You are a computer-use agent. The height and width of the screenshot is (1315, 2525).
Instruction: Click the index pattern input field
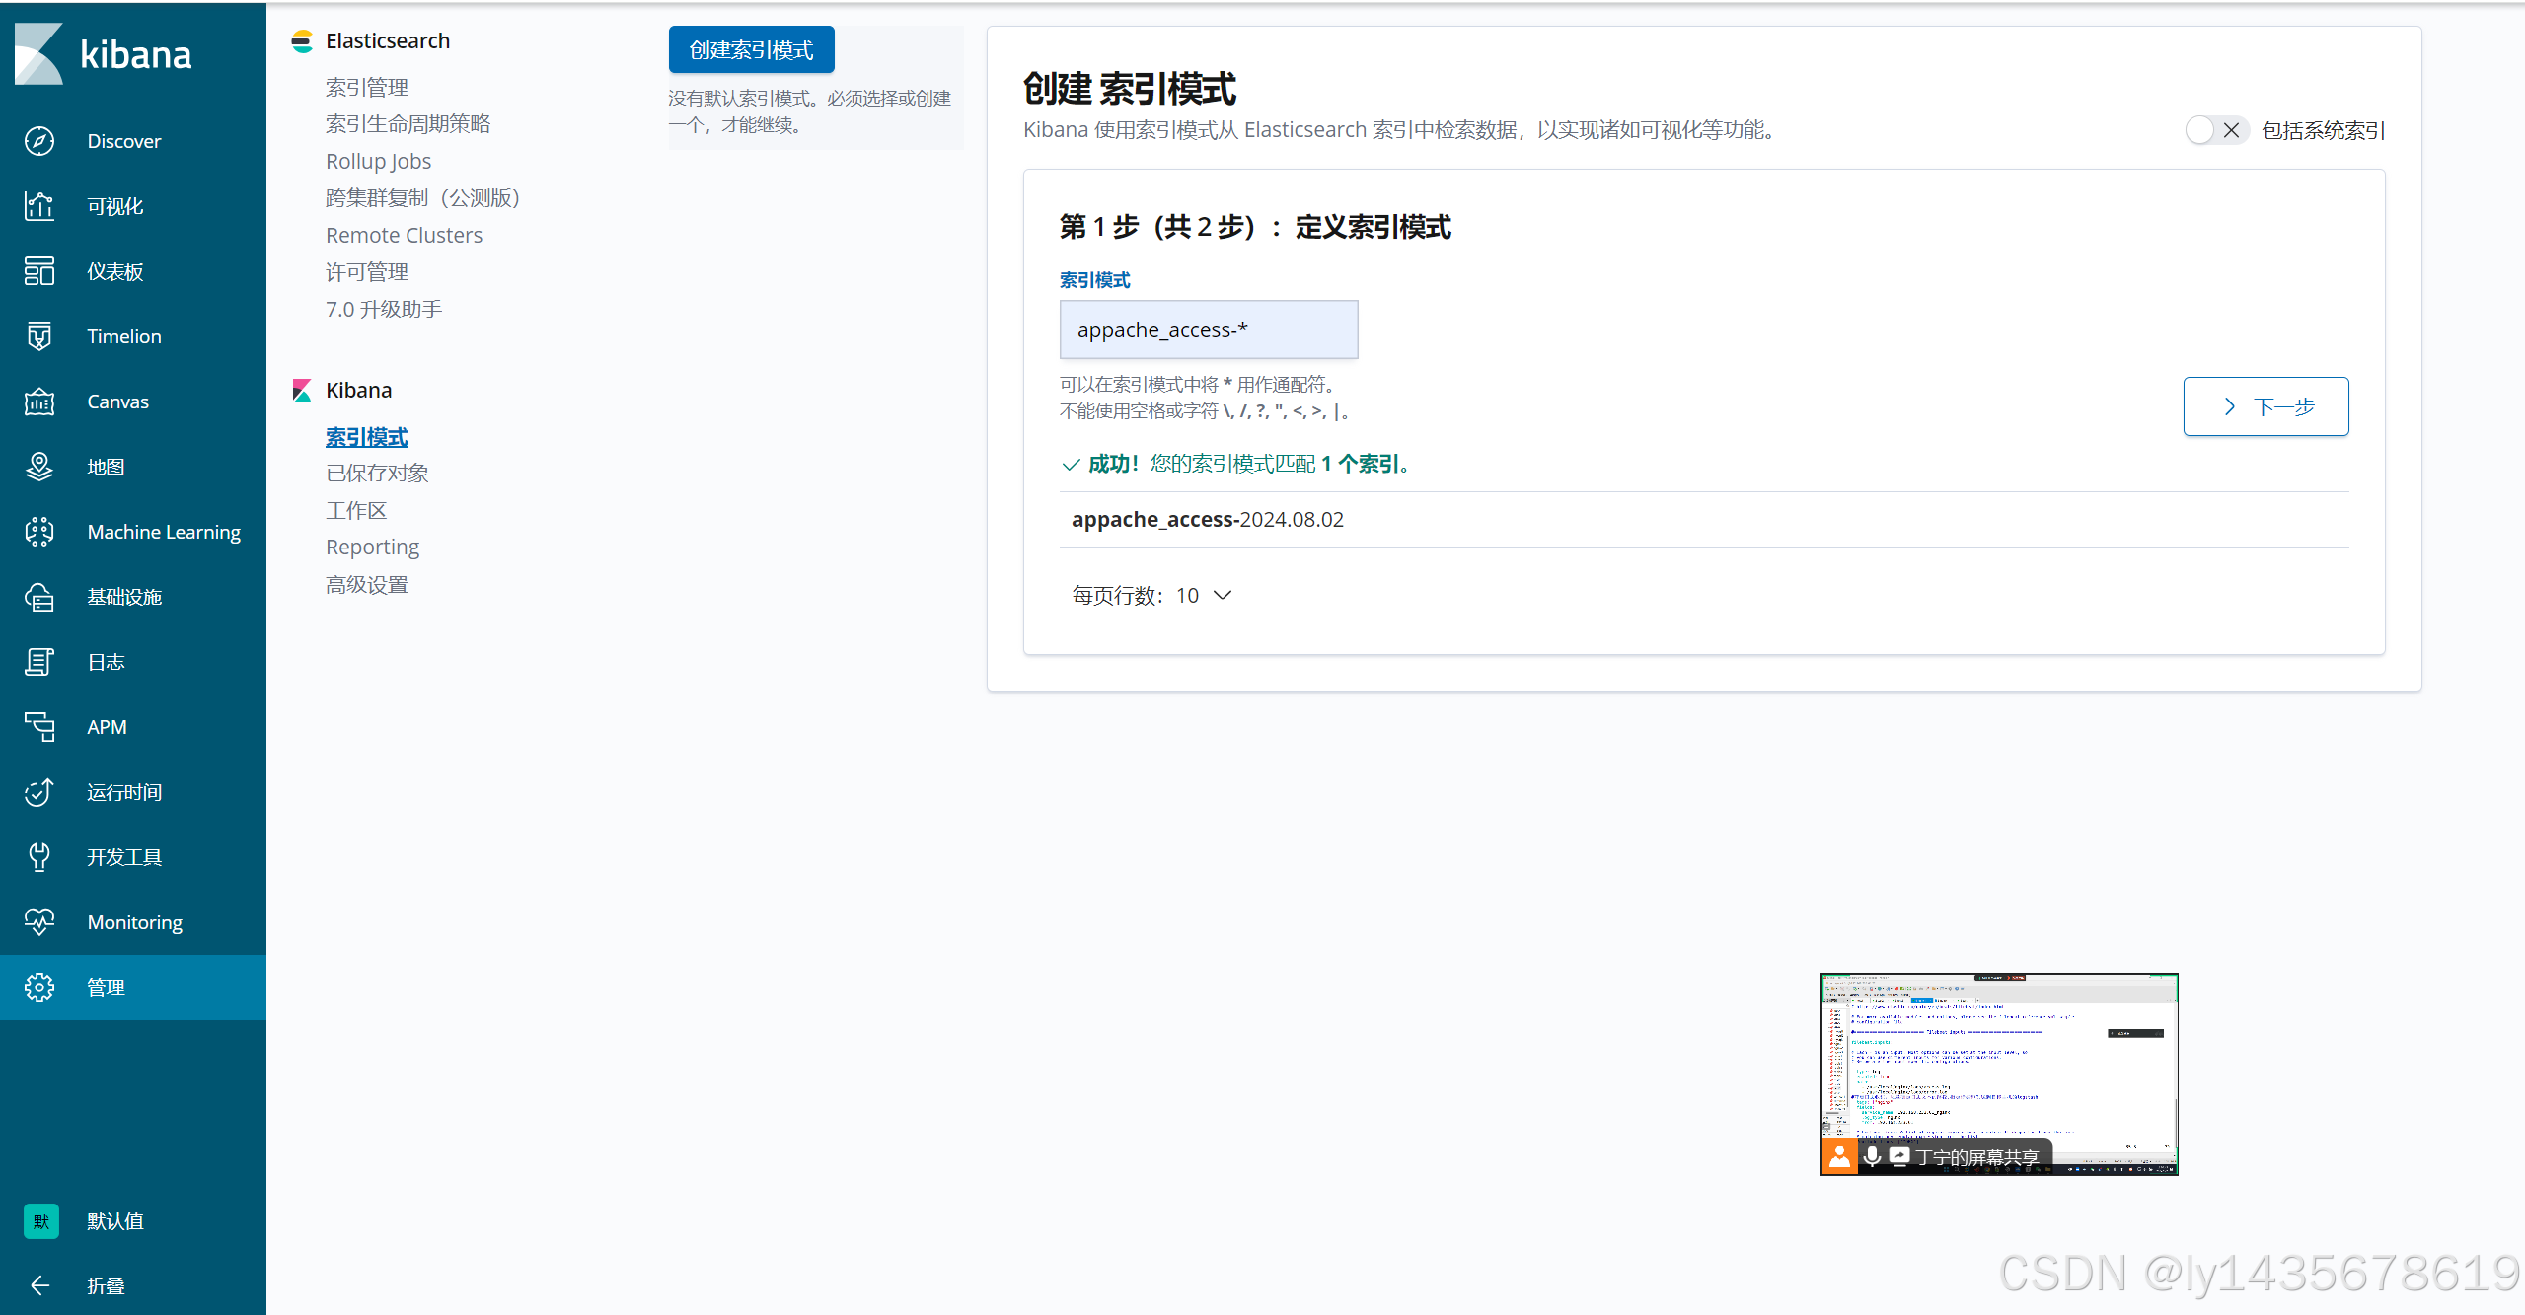point(1208,329)
